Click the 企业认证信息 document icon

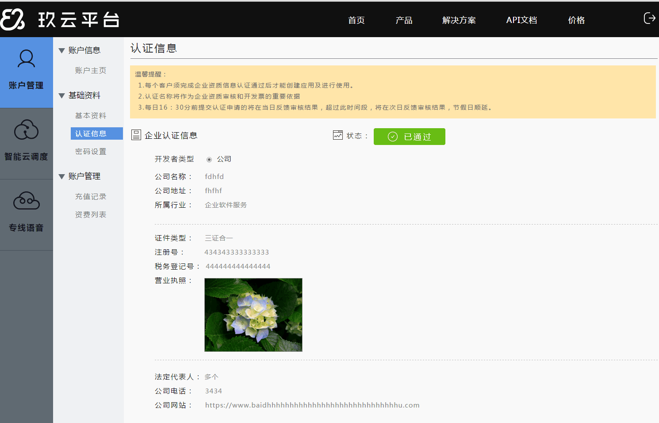pos(136,135)
